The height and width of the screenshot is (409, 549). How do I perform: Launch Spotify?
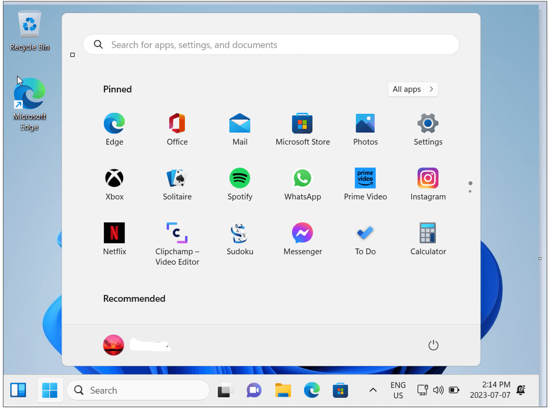click(x=240, y=184)
